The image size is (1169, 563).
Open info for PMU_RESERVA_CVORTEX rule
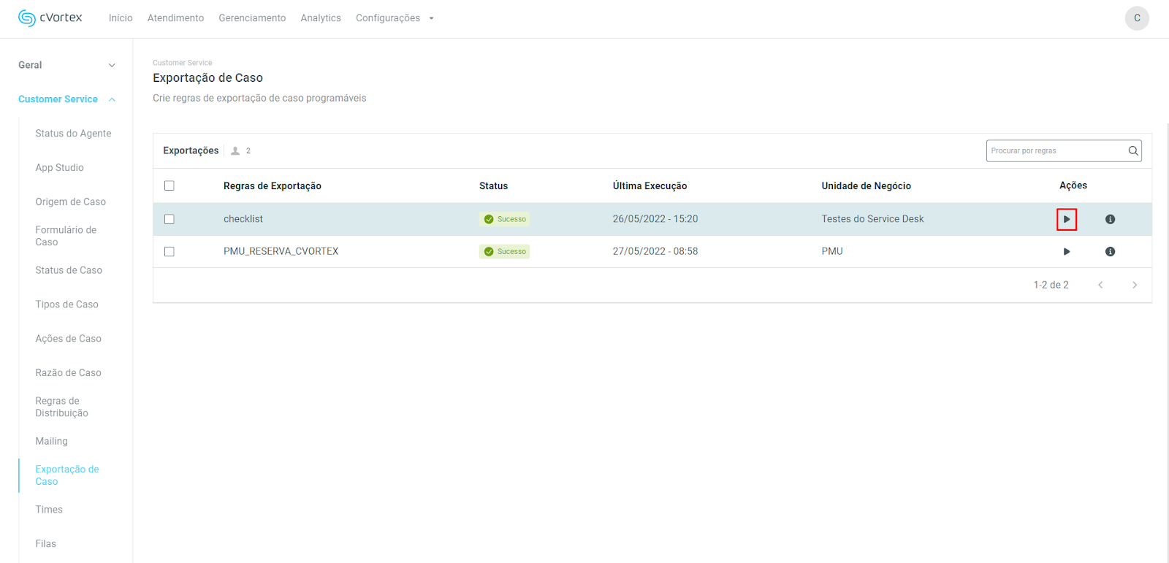click(x=1110, y=251)
